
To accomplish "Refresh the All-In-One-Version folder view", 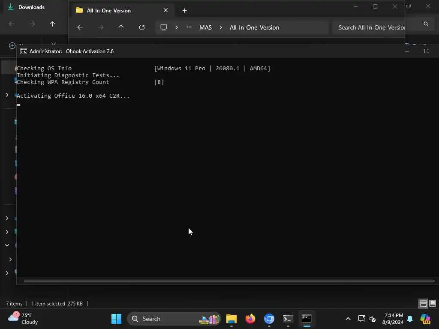I will [142, 27].
